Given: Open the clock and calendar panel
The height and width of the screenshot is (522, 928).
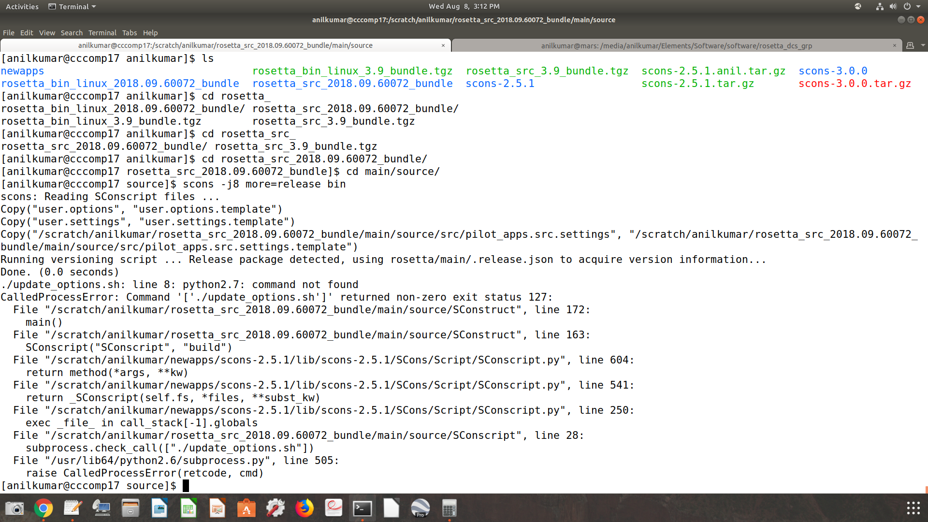Looking at the screenshot, I should (x=464, y=7).
